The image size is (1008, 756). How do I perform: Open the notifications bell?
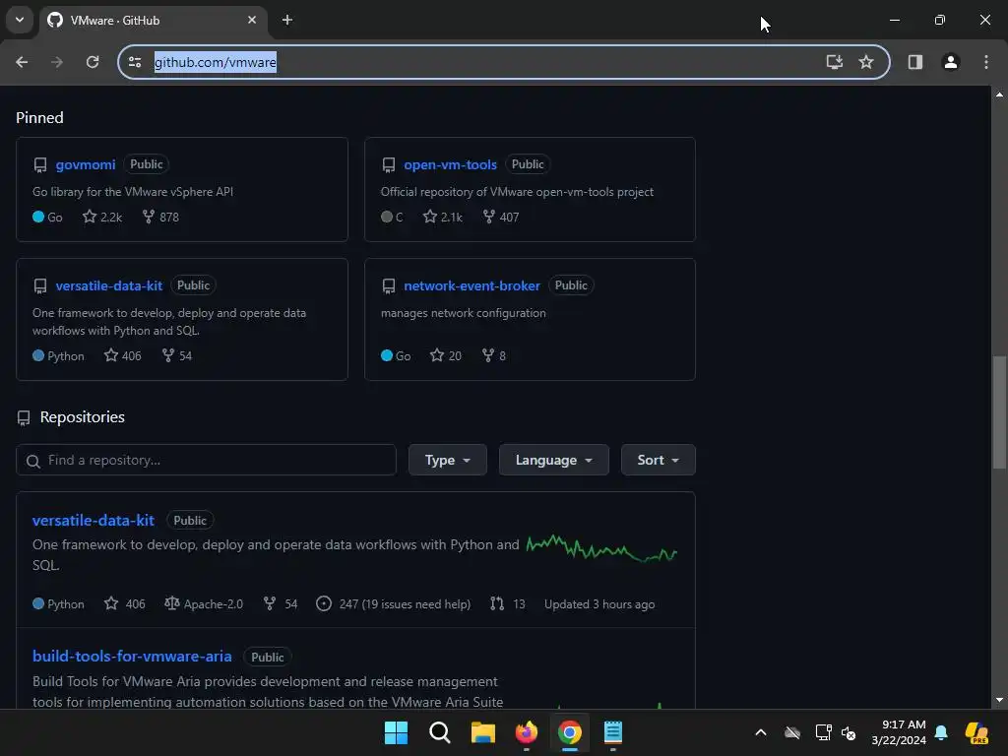(941, 732)
